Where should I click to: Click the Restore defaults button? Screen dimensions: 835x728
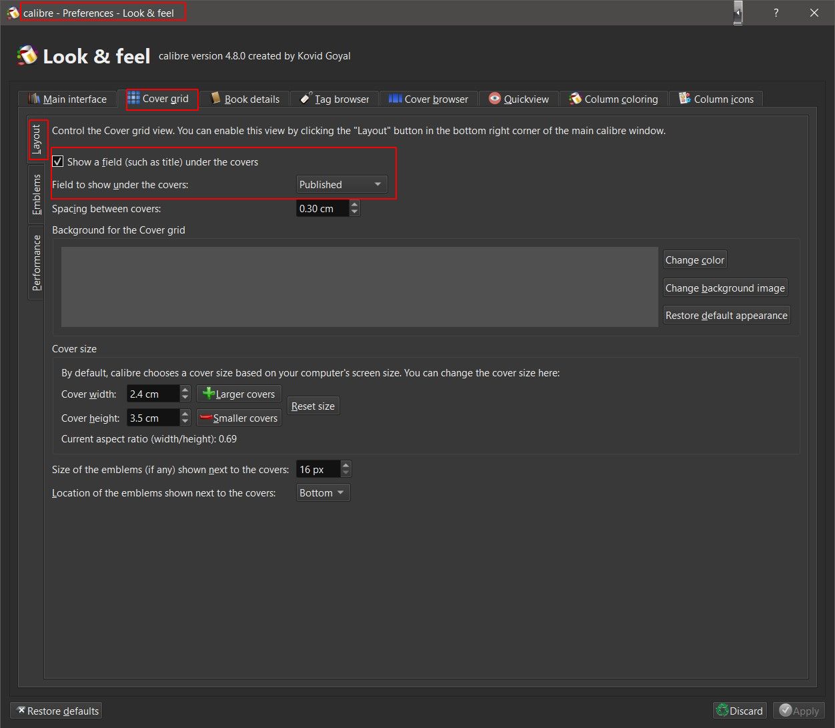pos(57,711)
